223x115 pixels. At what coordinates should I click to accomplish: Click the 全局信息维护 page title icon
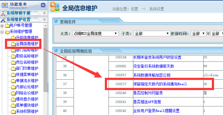pos(55,7)
